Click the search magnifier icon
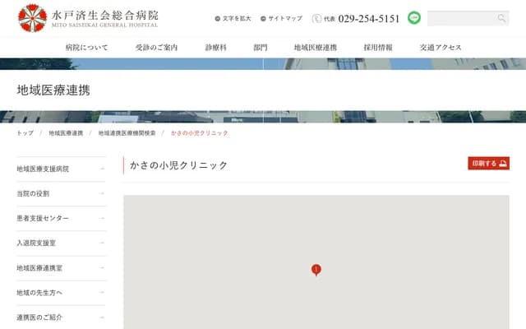Viewport: 526px width, 329px height. (x=501, y=18)
